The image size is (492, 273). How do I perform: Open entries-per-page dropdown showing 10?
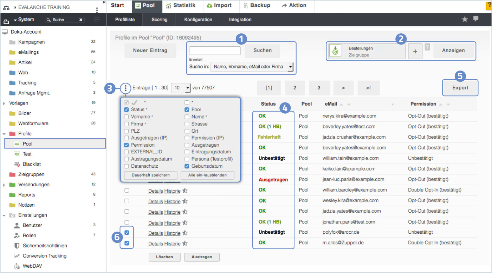181,88
